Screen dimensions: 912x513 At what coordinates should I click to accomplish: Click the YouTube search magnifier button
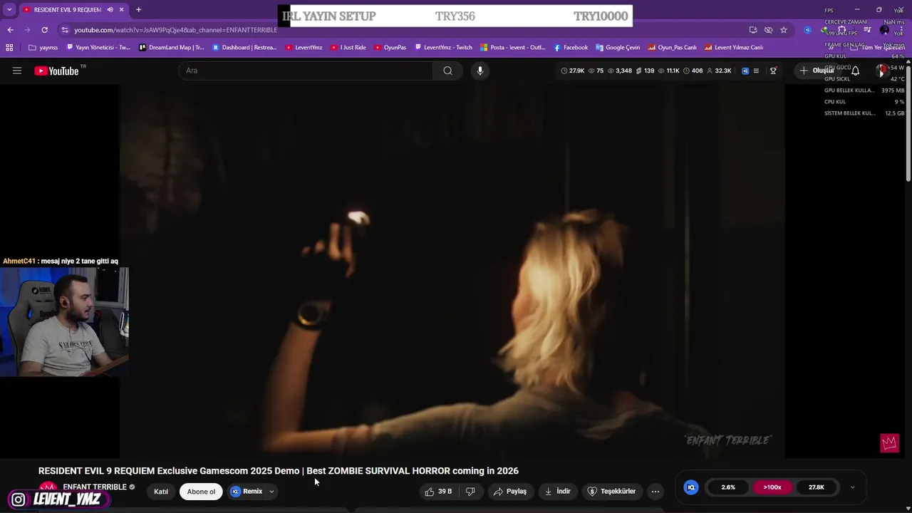pos(447,71)
